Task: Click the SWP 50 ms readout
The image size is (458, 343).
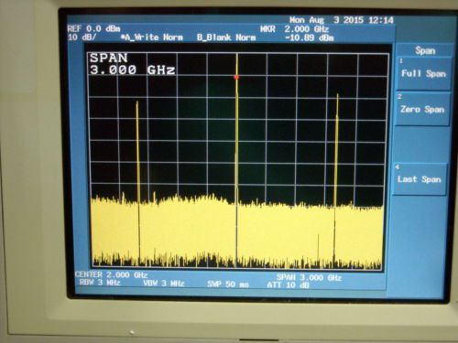Action: (228, 284)
